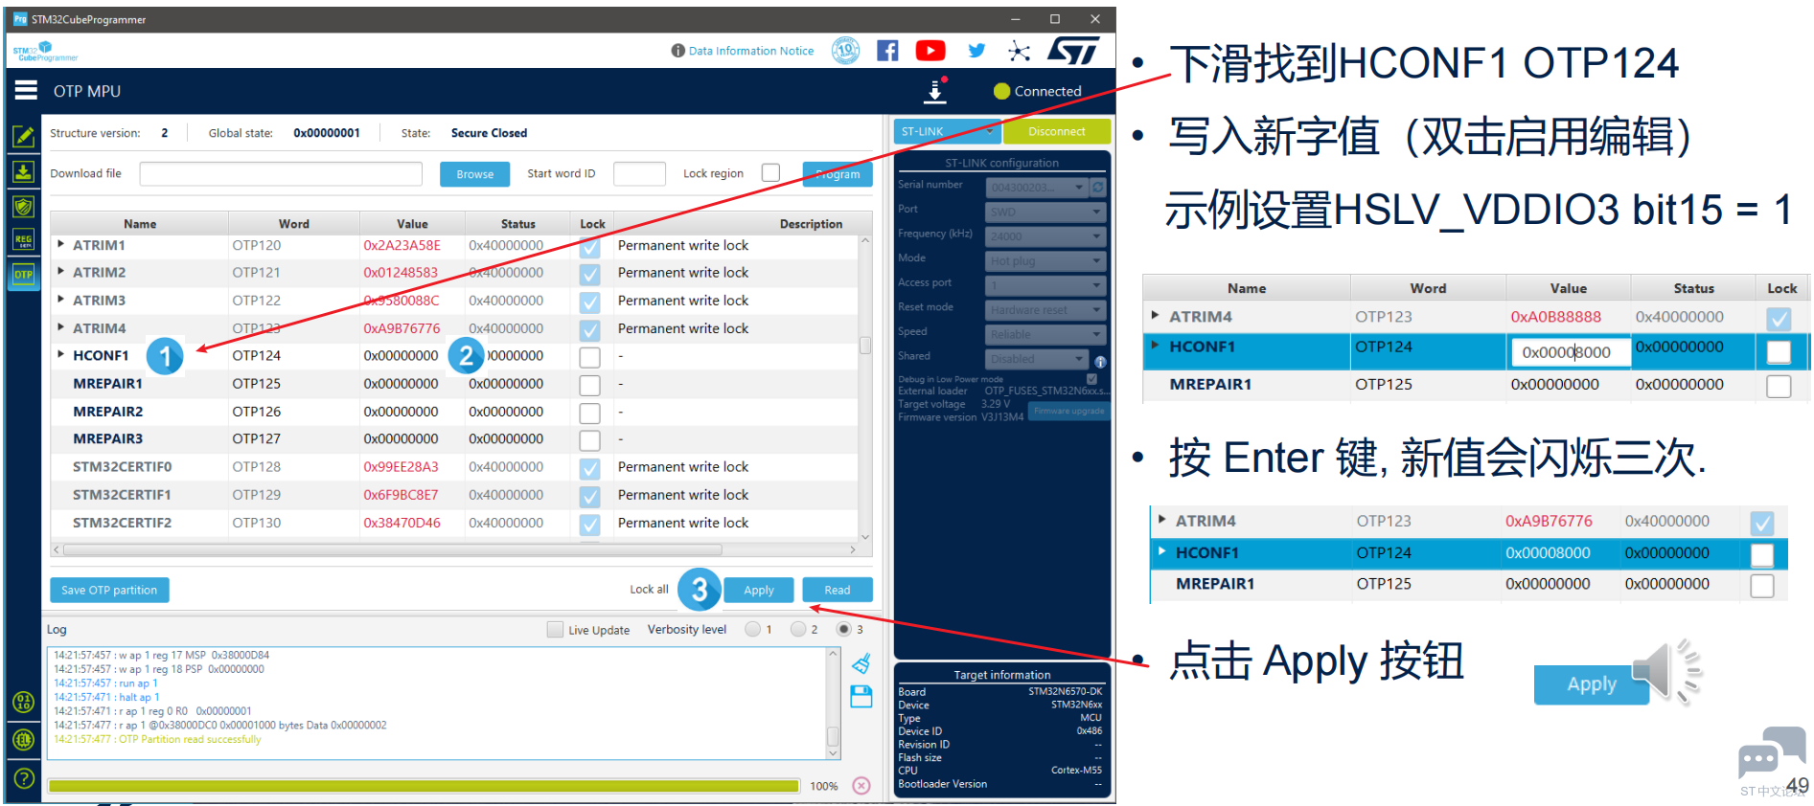Image resolution: width=1814 pixels, height=806 pixels.
Task: Open the YouTube icon in the header
Action: click(930, 51)
